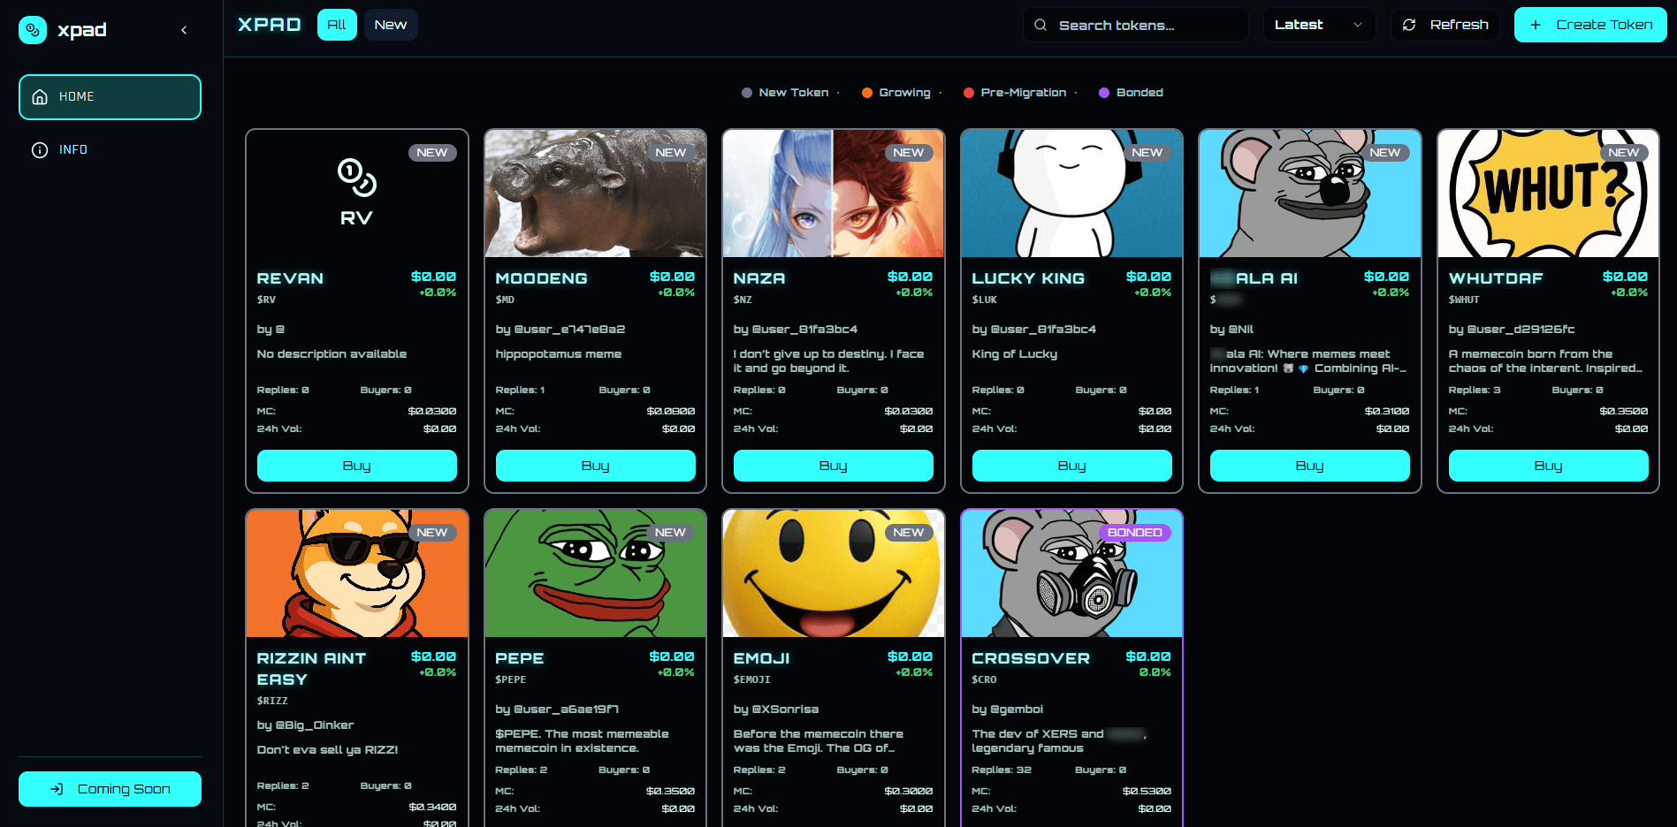Click the purple Bonded status dot
Viewport: 1677px width, 827px height.
(1104, 93)
